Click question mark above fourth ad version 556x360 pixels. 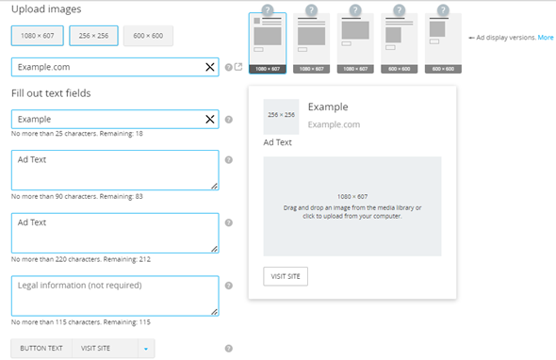(x=400, y=10)
